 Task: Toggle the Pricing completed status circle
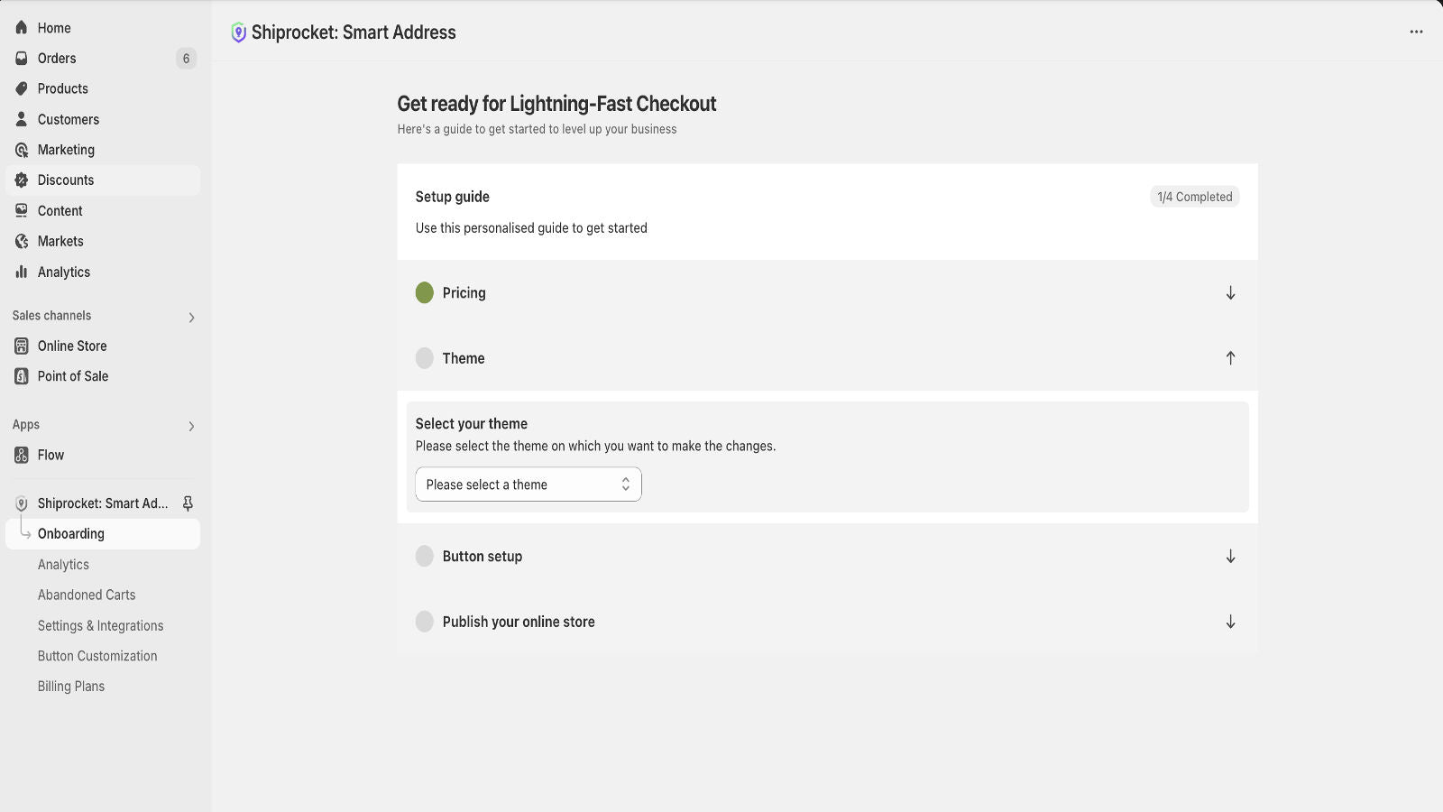pyautogui.click(x=425, y=293)
